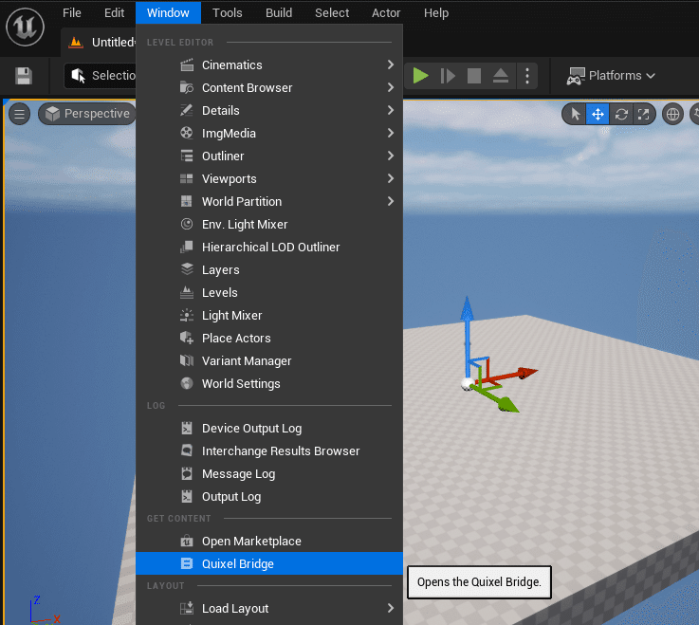Click the Play button in toolbar
The width and height of the screenshot is (699, 625).
(x=420, y=76)
